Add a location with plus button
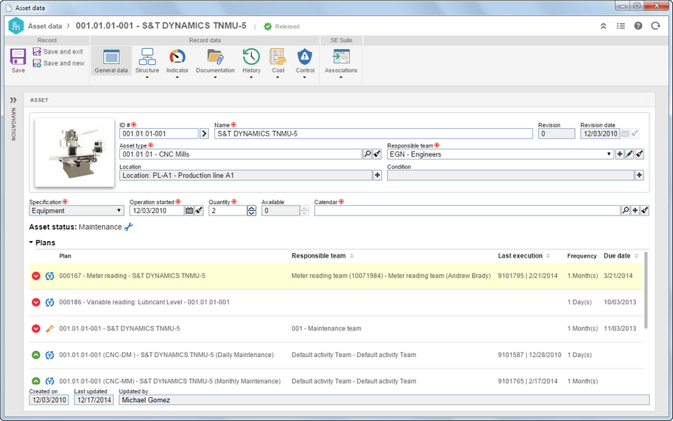 pyautogui.click(x=377, y=175)
